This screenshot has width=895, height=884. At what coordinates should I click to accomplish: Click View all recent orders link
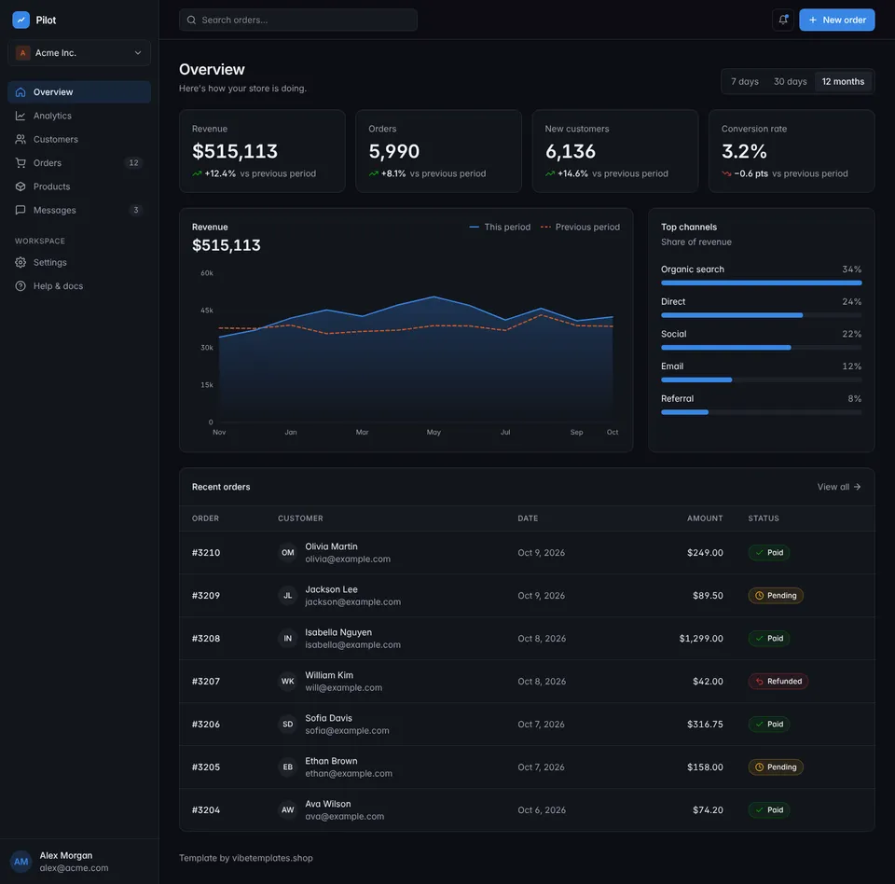click(838, 487)
